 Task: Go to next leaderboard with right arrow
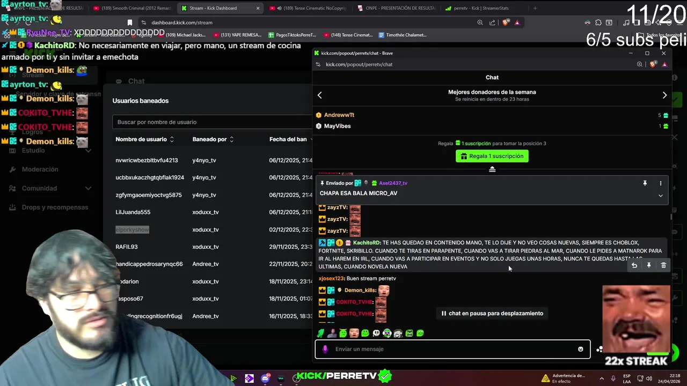click(x=664, y=95)
